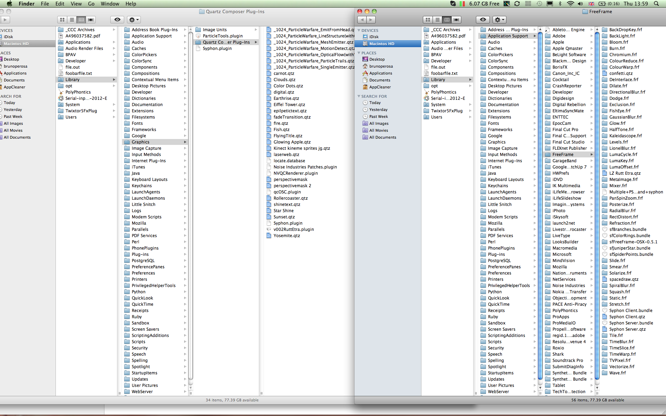Select Past Week search in FreeFrame sidebar
The image size is (666, 416).
coord(387,116)
